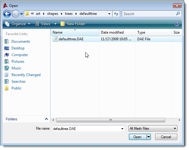Click the scroll right arrow
189x150 pixels.
click(x=179, y=120)
